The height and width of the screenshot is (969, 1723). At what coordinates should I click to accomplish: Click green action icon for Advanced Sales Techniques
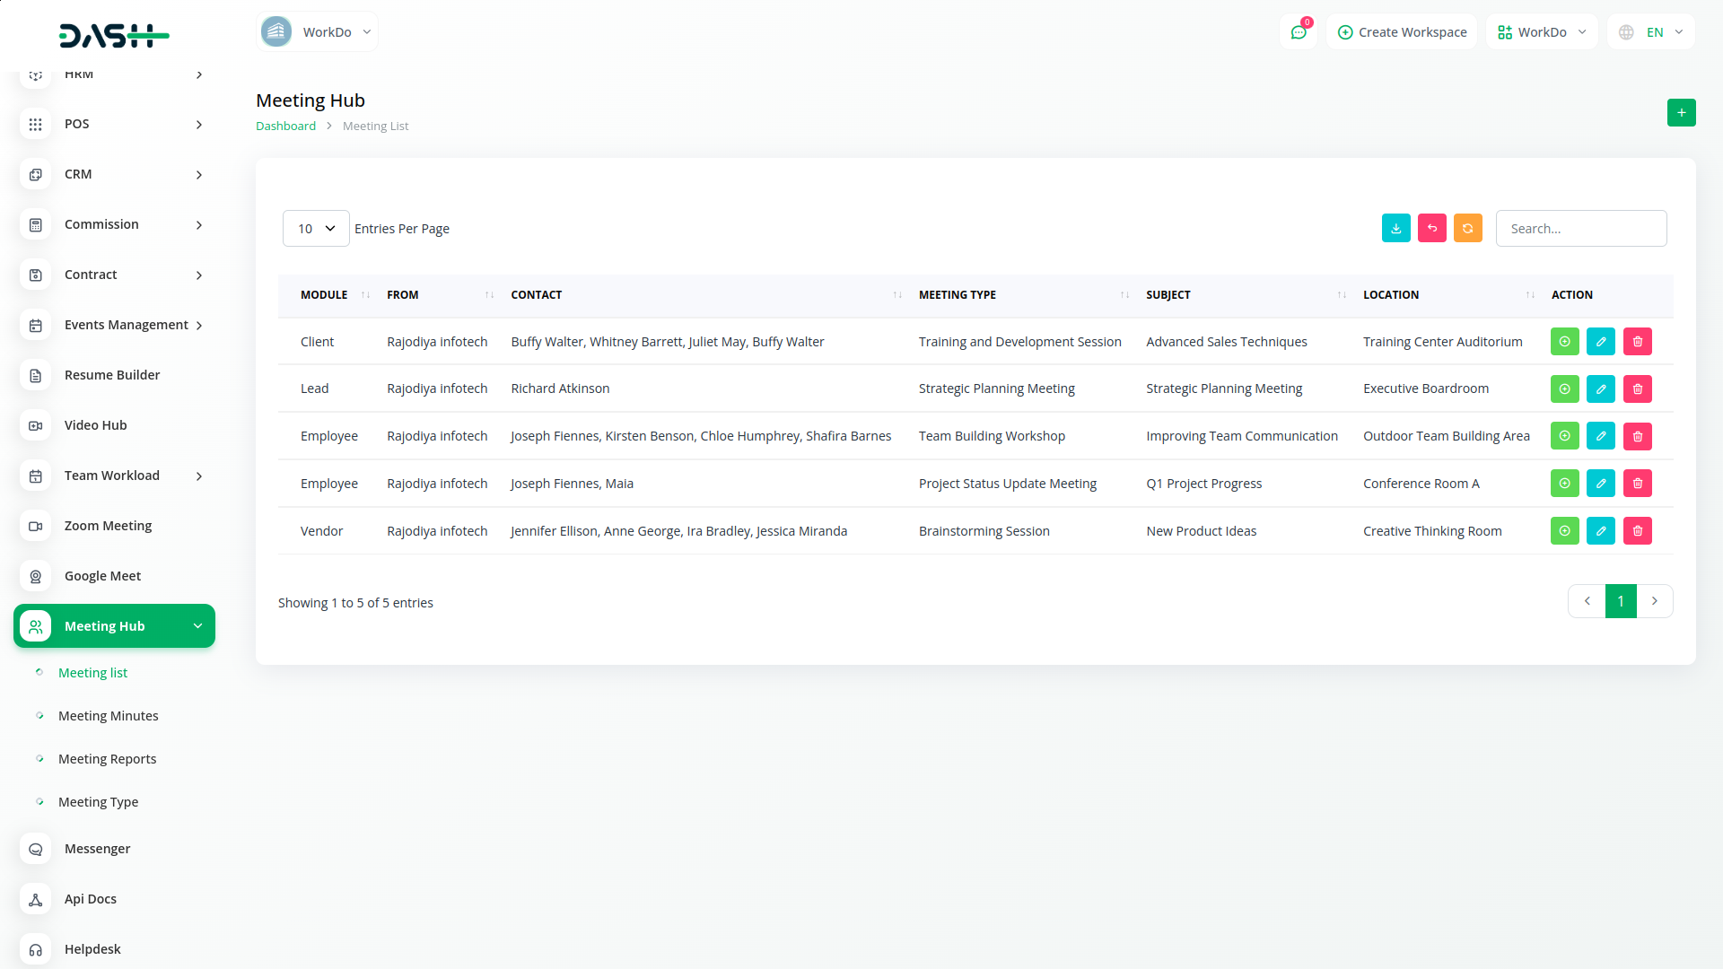pyautogui.click(x=1564, y=342)
